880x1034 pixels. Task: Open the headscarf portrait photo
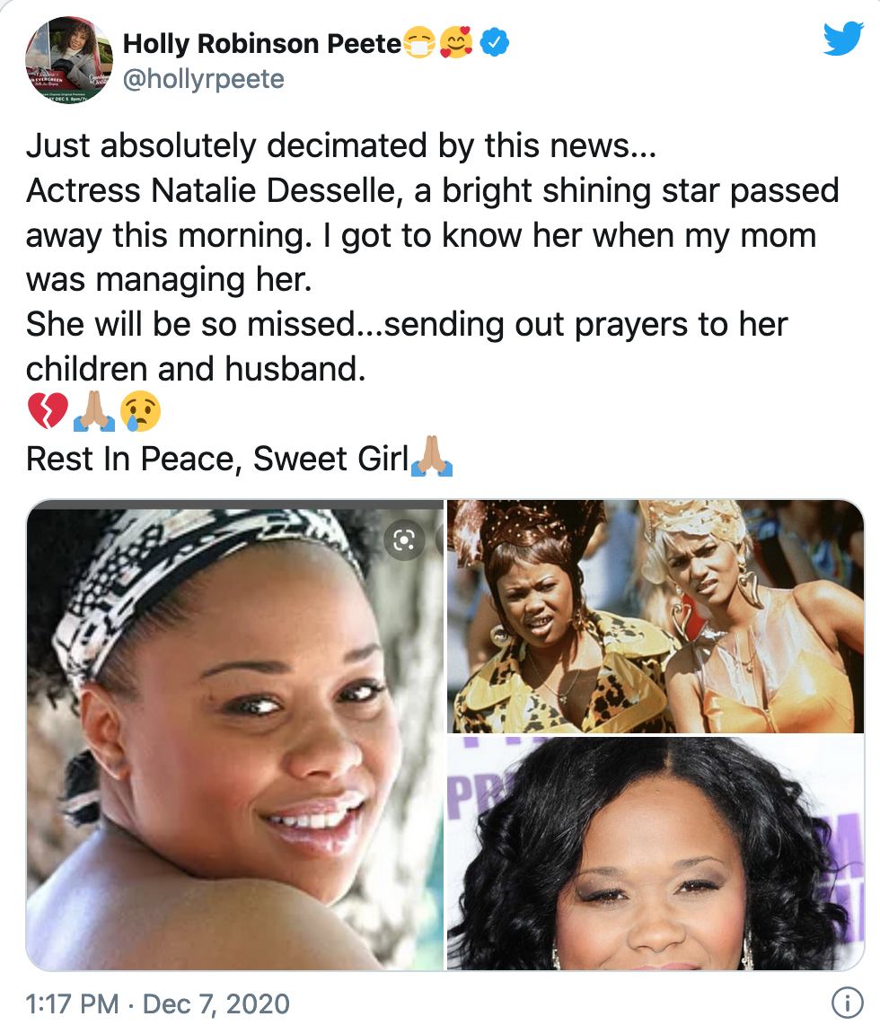[x=235, y=734]
